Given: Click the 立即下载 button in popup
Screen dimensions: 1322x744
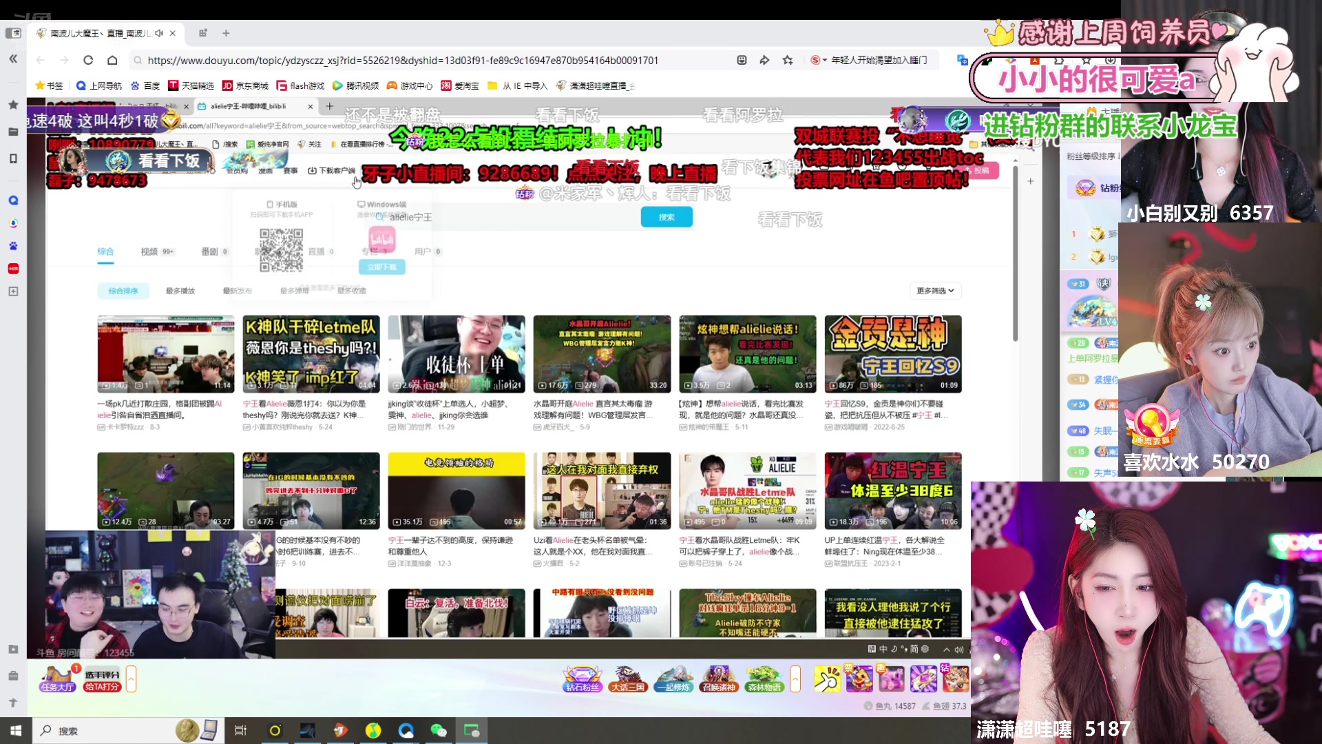Looking at the screenshot, I should coord(382,267).
